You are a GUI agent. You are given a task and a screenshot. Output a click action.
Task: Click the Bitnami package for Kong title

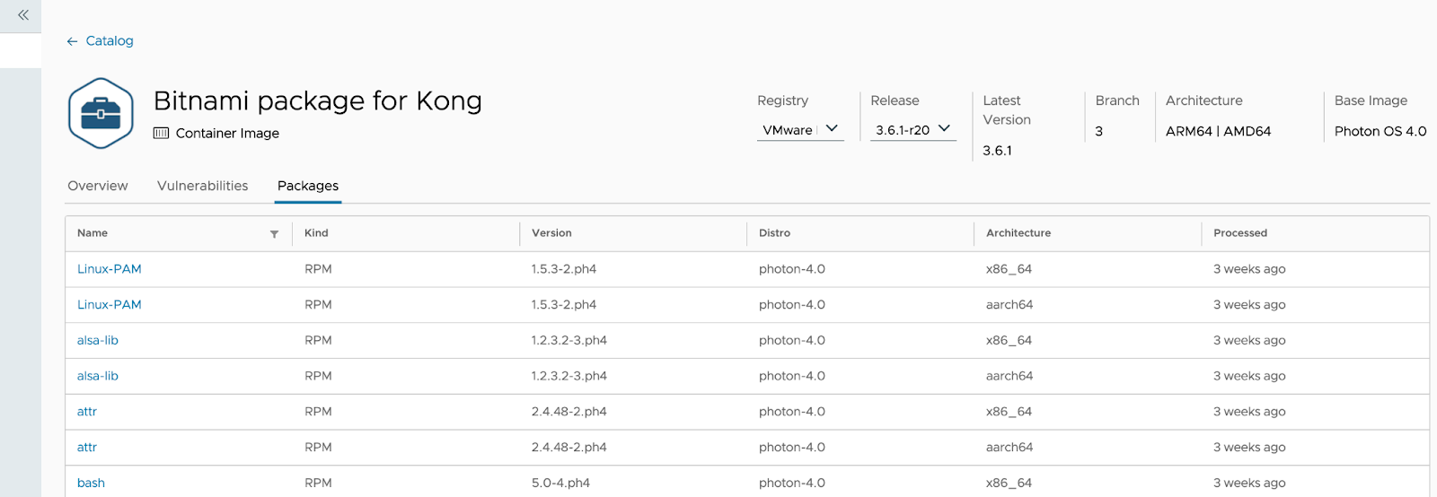pyautogui.click(x=318, y=100)
